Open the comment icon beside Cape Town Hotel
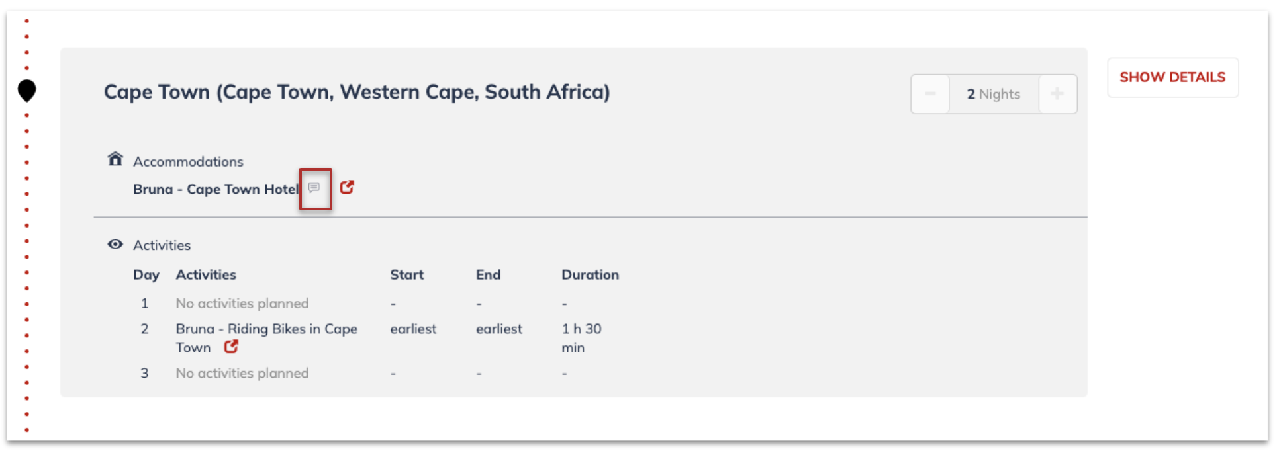The width and height of the screenshot is (1279, 455). pyautogui.click(x=314, y=188)
